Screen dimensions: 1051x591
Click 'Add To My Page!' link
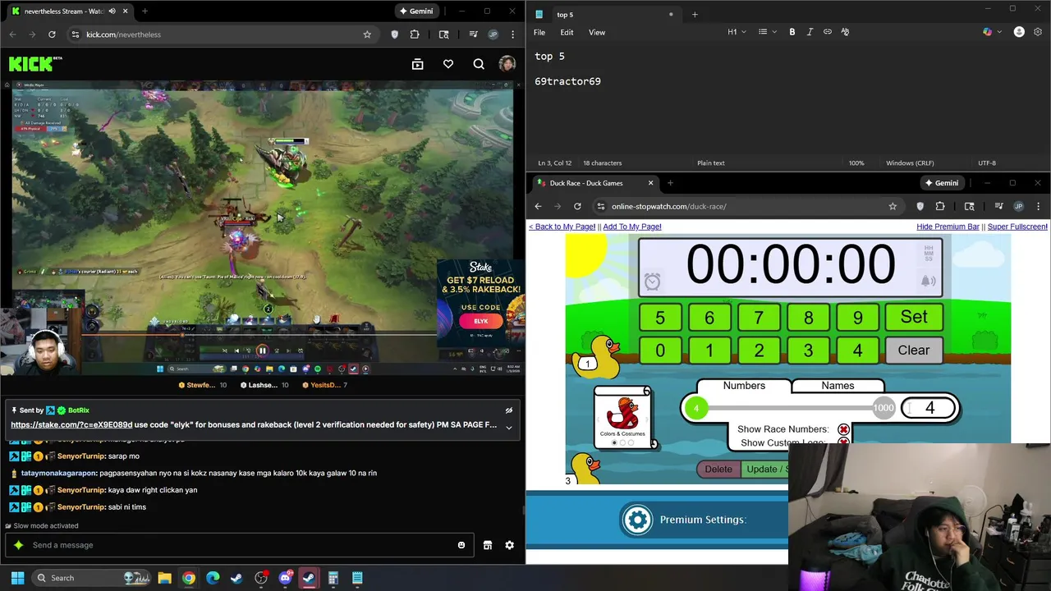pyautogui.click(x=632, y=227)
